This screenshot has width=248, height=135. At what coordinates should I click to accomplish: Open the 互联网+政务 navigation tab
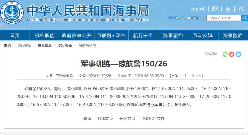[111, 35]
